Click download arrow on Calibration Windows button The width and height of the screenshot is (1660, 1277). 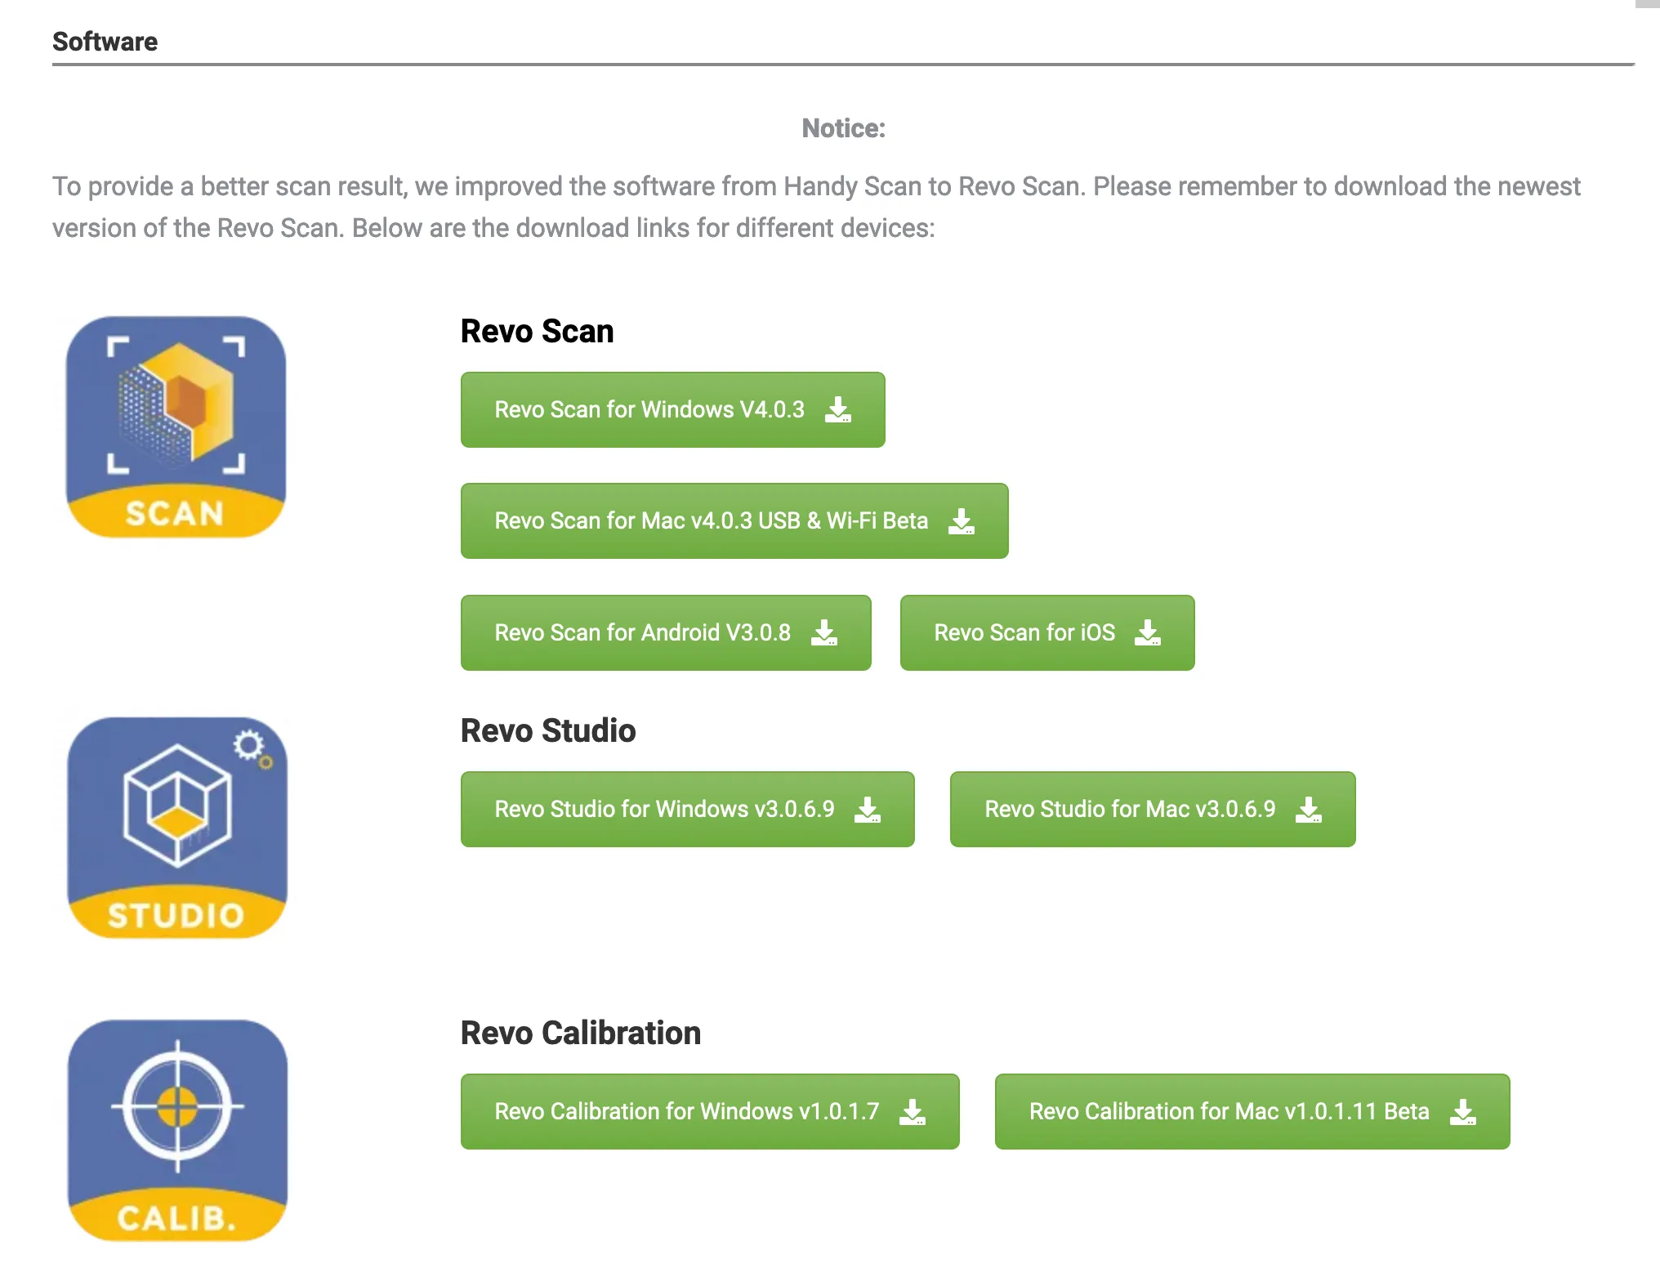[x=913, y=1111]
